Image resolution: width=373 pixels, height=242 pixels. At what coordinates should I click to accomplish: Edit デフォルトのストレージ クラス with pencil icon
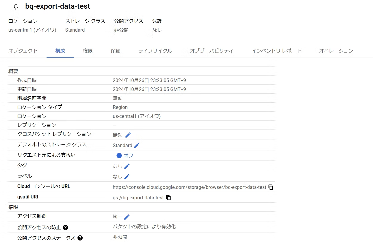pyautogui.click(x=137, y=145)
